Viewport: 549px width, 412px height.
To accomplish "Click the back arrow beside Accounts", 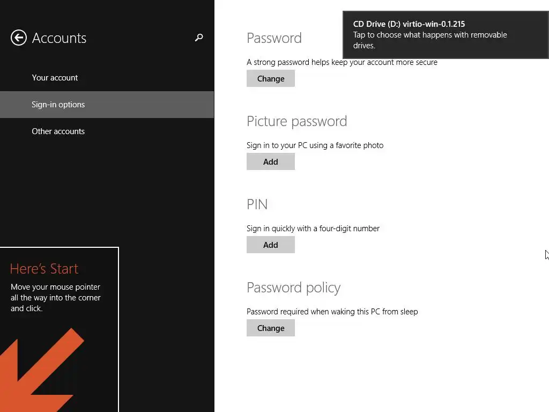I will 19,38.
